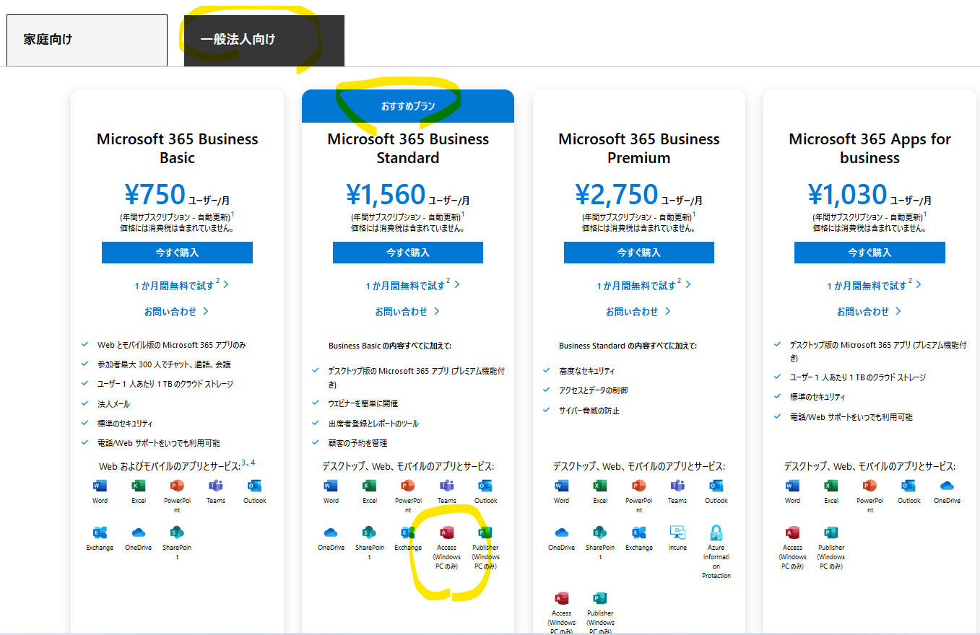Click Exchange icon in Business Premium card

point(638,533)
